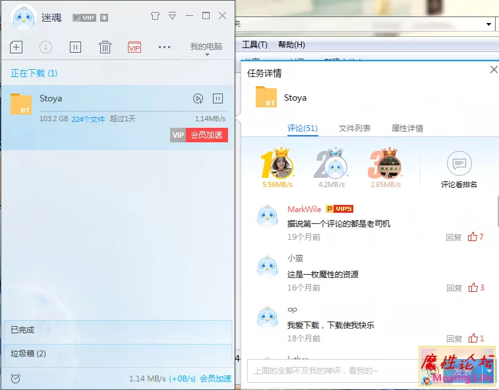Click the 小蛮 username
The height and width of the screenshot is (390, 499).
(x=295, y=258)
